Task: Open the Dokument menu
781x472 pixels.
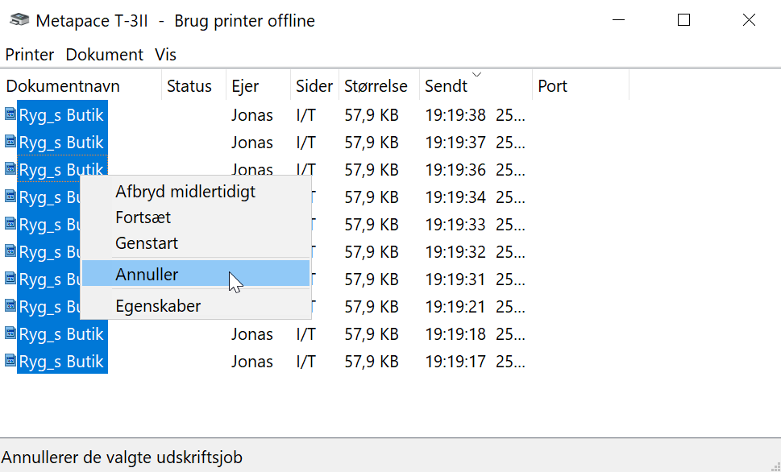Action: pos(105,55)
